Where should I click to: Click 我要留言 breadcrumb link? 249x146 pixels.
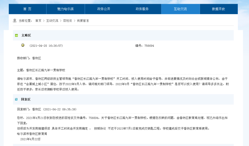(83, 21)
